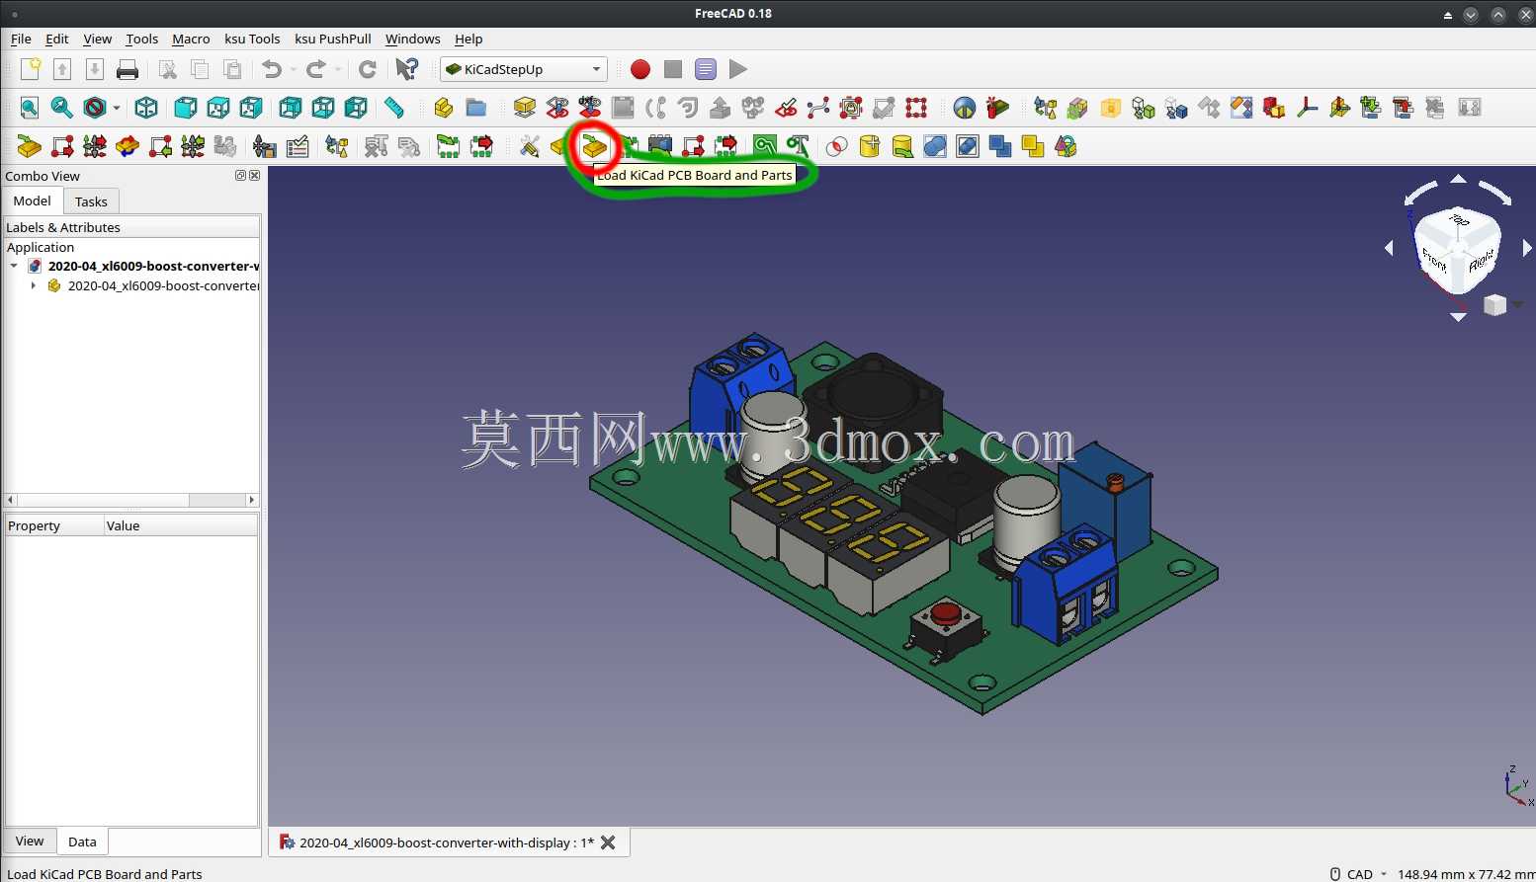The width and height of the screenshot is (1536, 882).
Task: Click the blue folder group icon
Action: tap(476, 108)
